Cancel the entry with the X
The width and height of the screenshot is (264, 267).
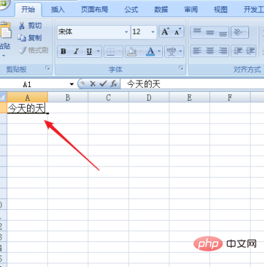coord(93,84)
